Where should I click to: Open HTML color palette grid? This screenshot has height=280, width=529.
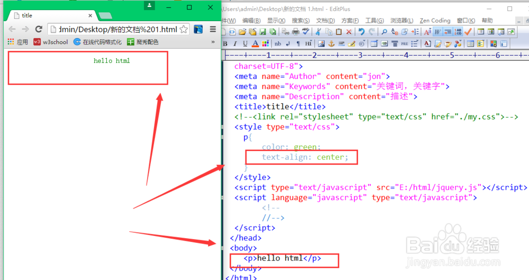coord(266,43)
